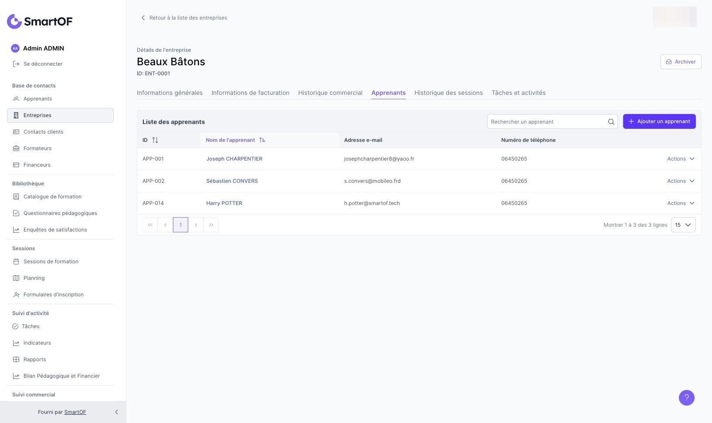Go to next page arrow
Screen dimensions: 712x423
196,225
